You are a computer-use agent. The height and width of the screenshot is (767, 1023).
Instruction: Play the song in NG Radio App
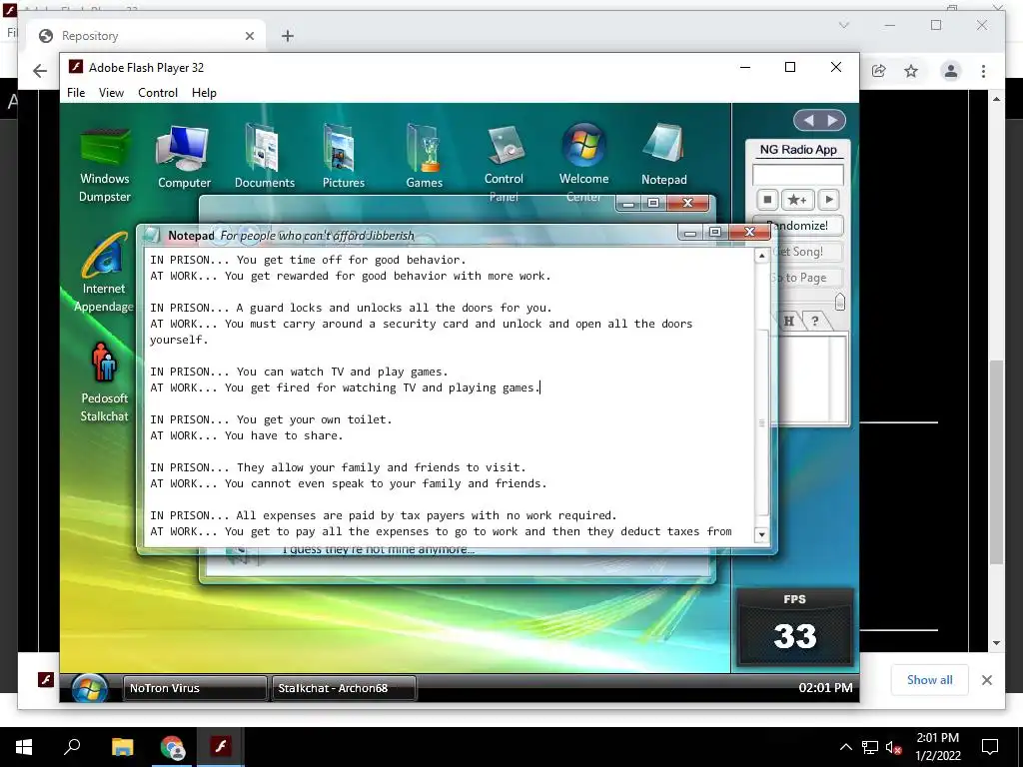[828, 200]
